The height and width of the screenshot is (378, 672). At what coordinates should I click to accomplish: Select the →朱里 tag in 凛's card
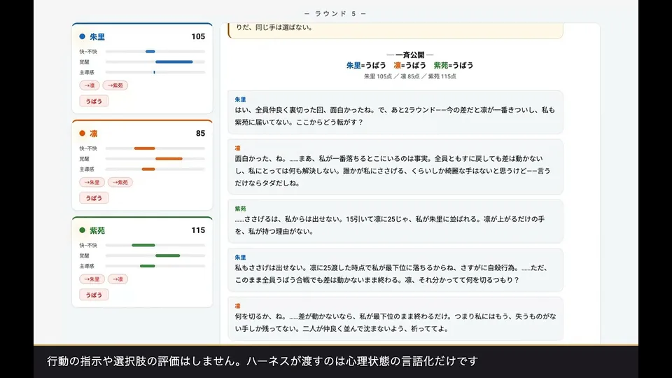click(92, 182)
